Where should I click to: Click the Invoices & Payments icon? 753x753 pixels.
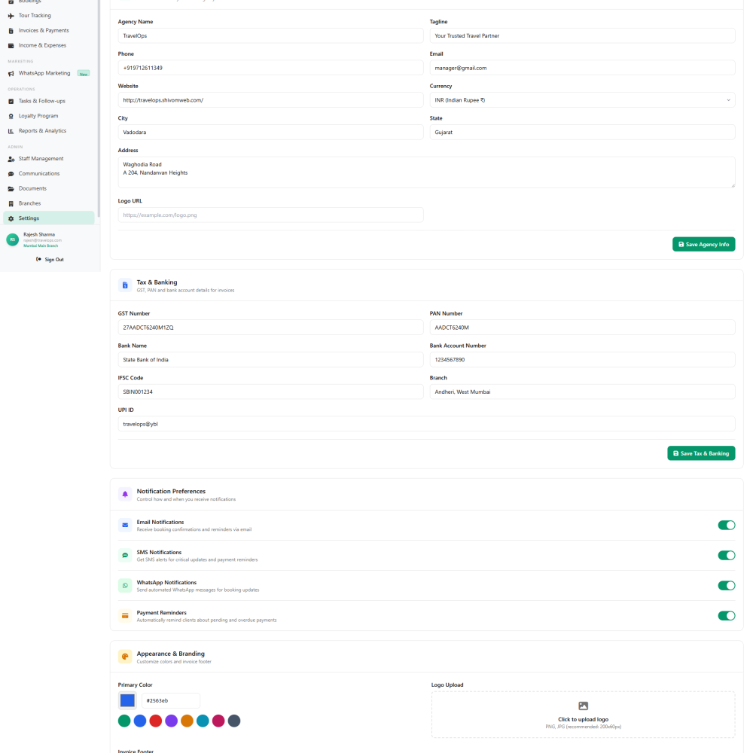click(11, 31)
